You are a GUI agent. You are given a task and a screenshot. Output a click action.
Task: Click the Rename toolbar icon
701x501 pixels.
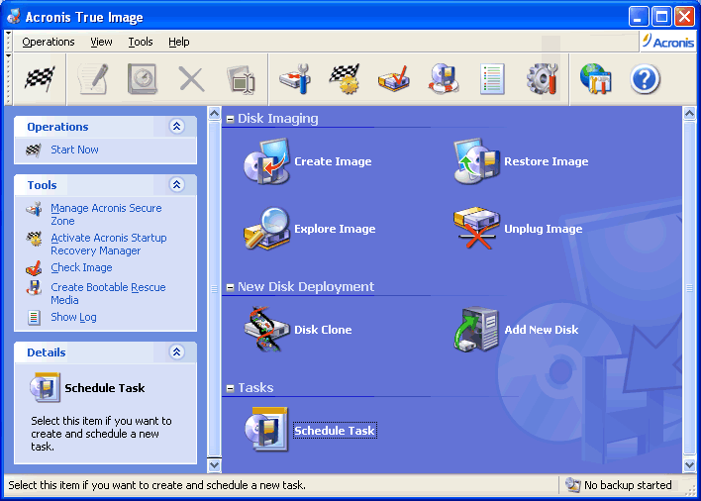click(x=242, y=79)
